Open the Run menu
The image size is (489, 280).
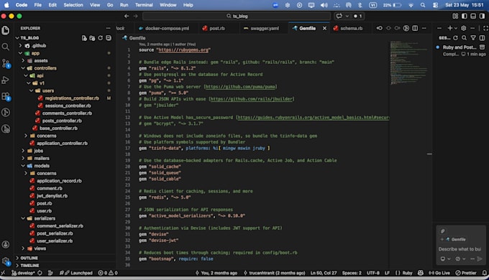tap(124, 5)
